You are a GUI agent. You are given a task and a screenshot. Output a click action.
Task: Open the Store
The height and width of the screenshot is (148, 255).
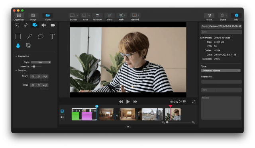(x=209, y=17)
